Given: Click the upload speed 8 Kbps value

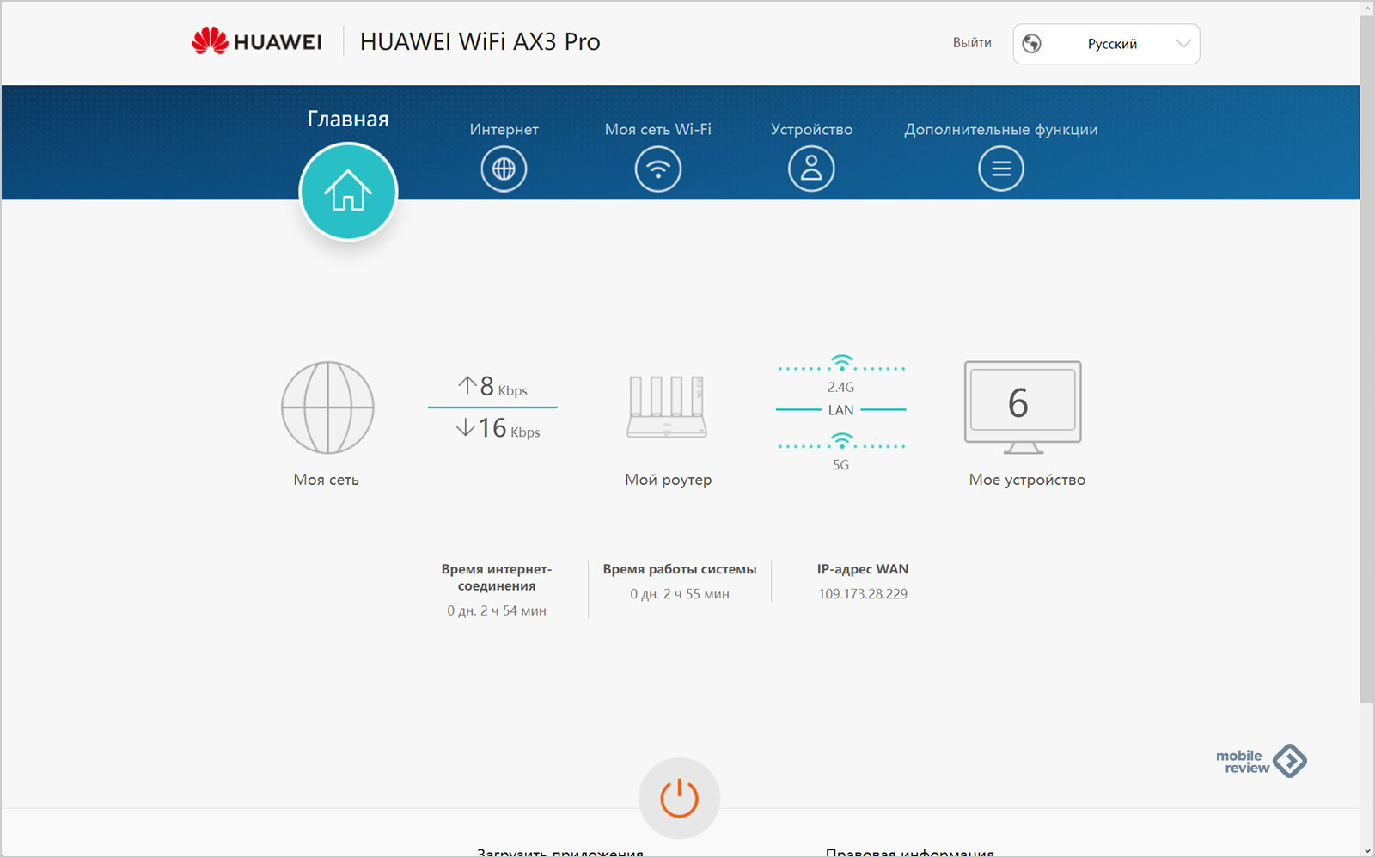Looking at the screenshot, I should click(x=492, y=387).
